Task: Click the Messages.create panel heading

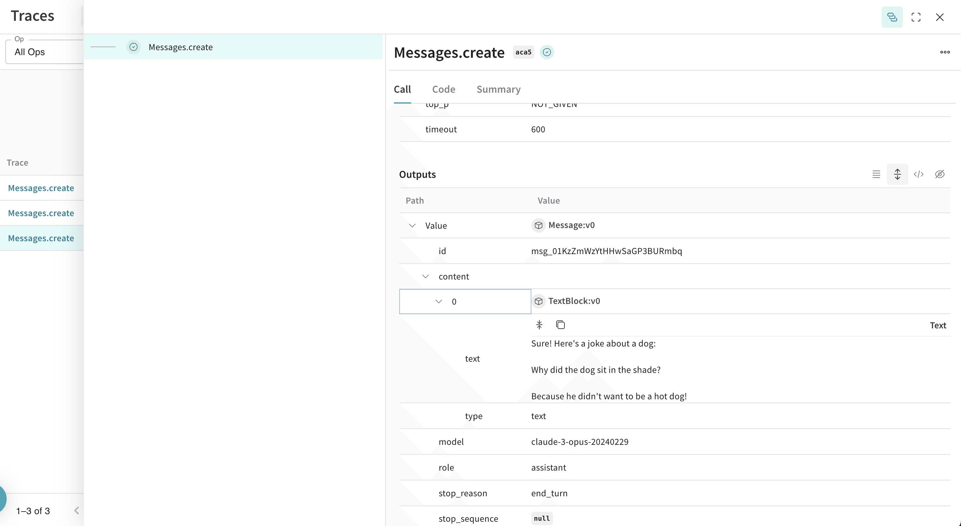Action: pyautogui.click(x=449, y=52)
